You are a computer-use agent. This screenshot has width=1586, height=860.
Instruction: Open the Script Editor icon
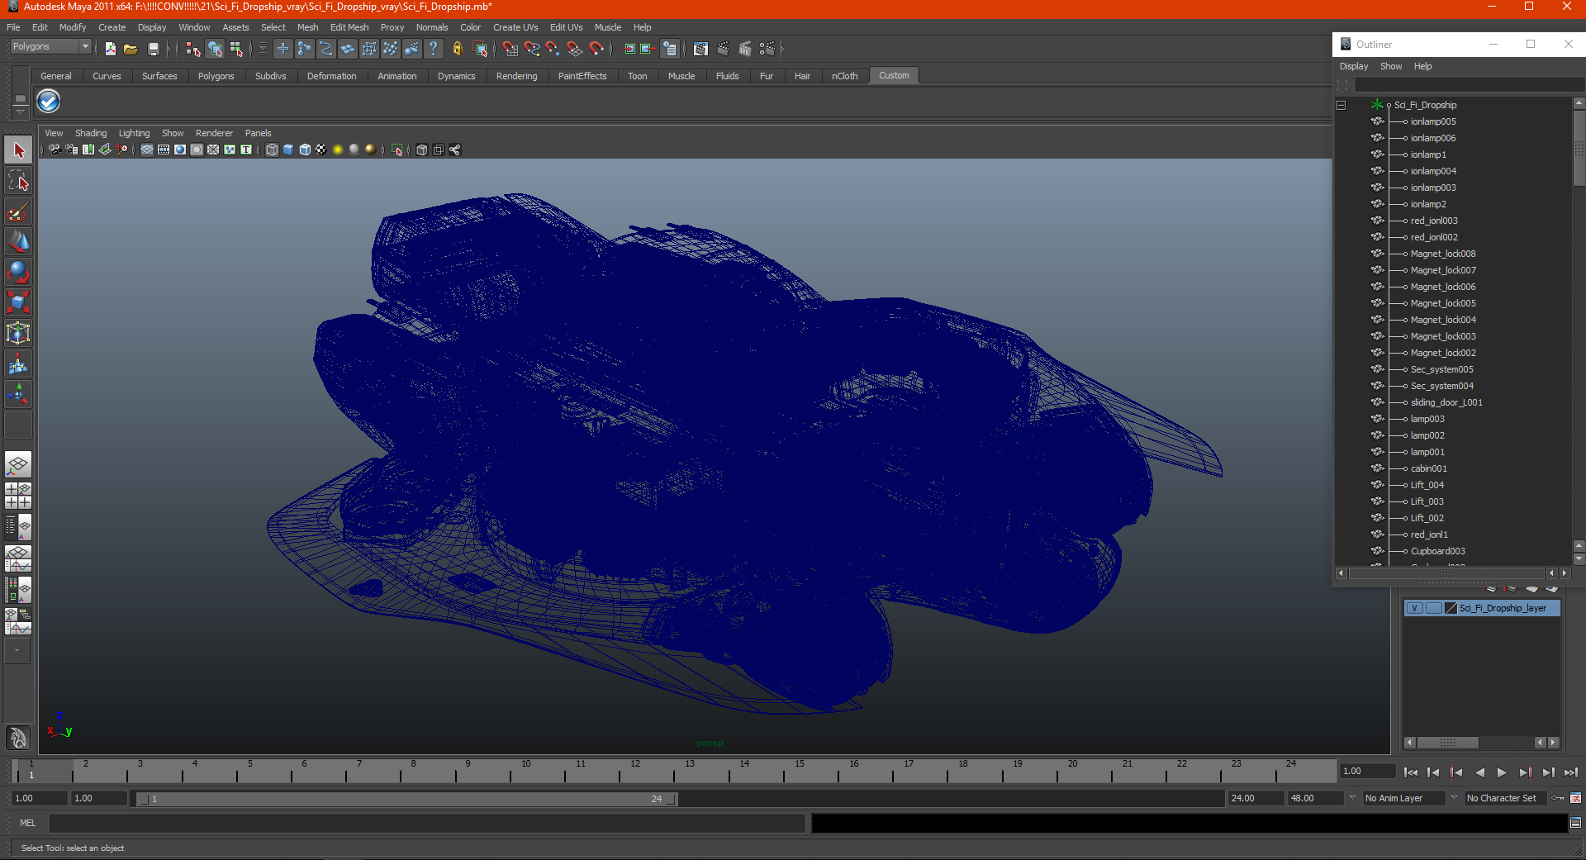click(1575, 823)
